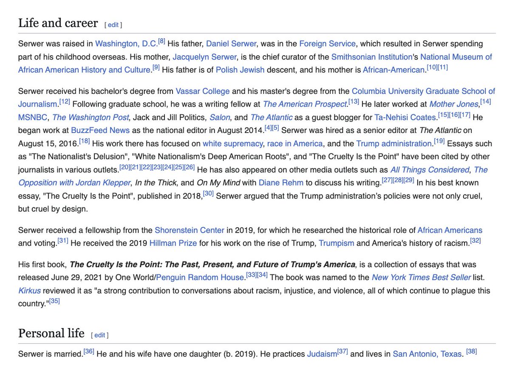The height and width of the screenshot is (376, 510).
Task: Open the Salon link
Action: click(220, 118)
